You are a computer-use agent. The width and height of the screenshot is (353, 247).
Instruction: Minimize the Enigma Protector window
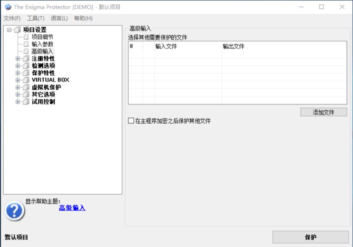(x=301, y=7)
